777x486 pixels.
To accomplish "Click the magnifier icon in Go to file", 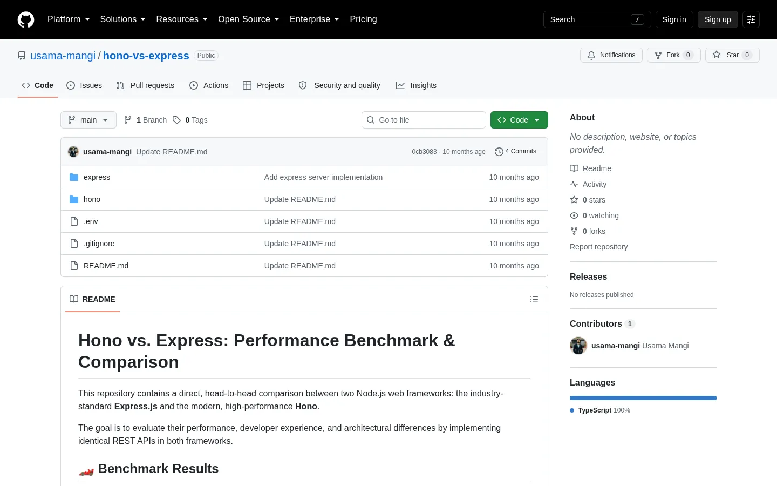I will pos(371,120).
